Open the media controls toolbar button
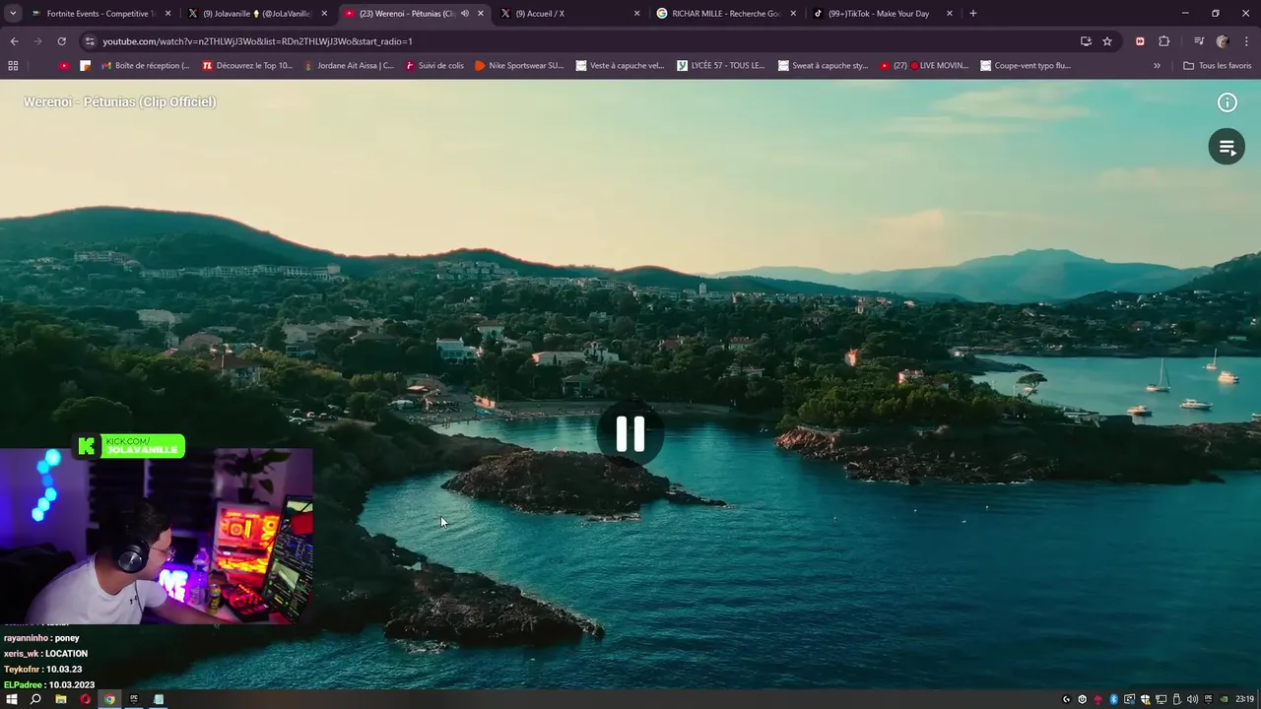Viewport: 1261px width, 709px height. point(1198,41)
